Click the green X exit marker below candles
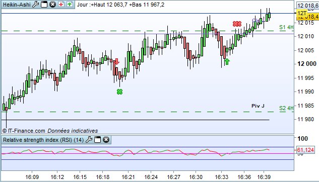The height and width of the screenshot is (182, 319). point(119,92)
